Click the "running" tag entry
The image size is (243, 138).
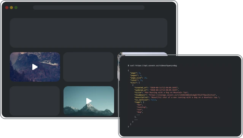142,107
